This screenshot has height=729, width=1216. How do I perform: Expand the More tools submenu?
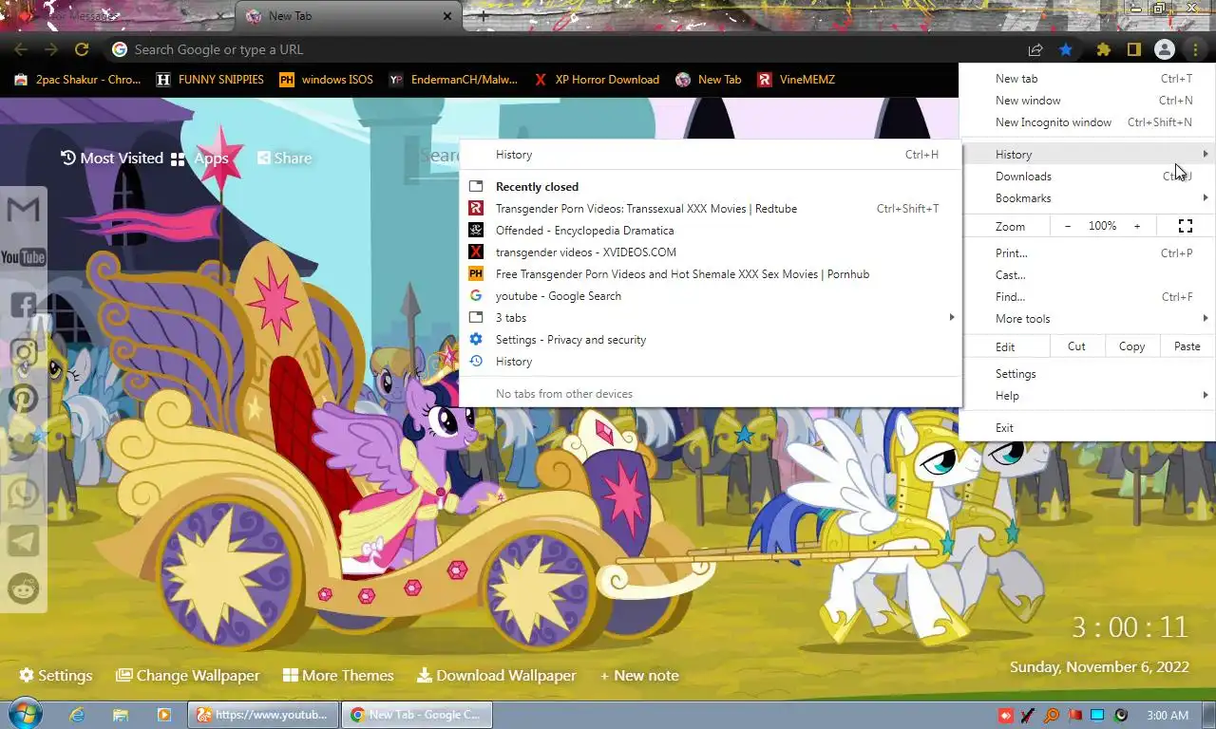pyautogui.click(x=1087, y=319)
